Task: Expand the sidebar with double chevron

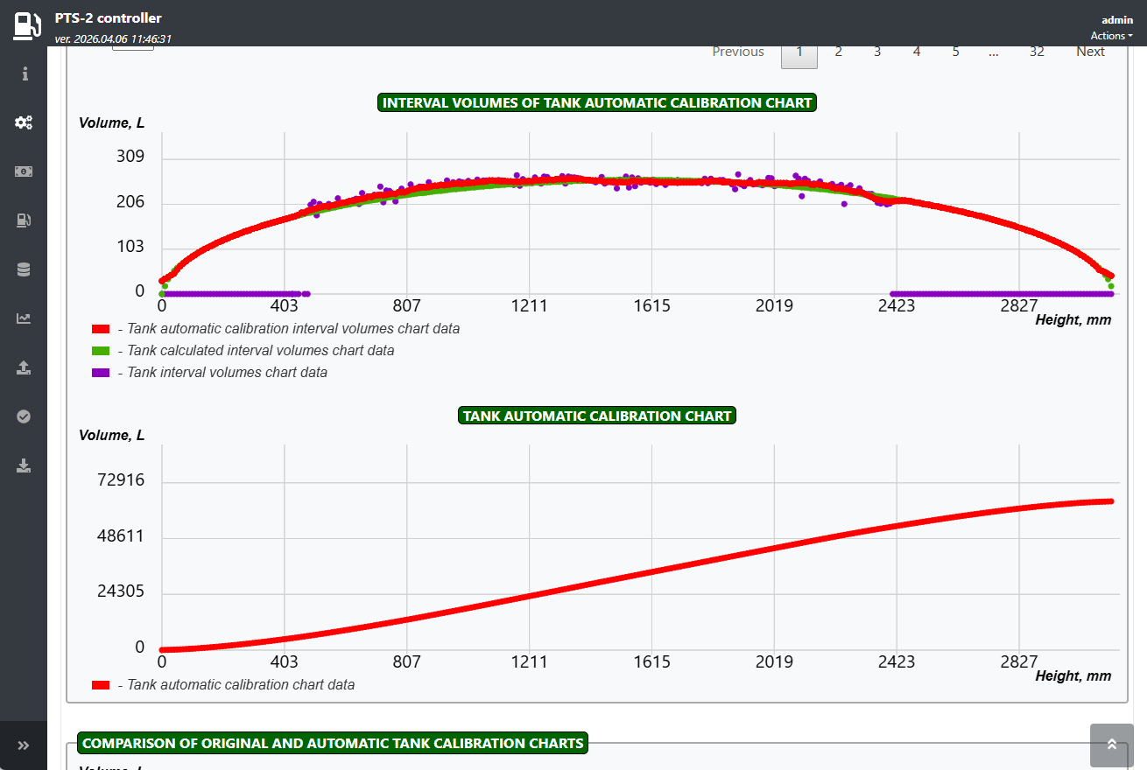Action: click(x=24, y=745)
